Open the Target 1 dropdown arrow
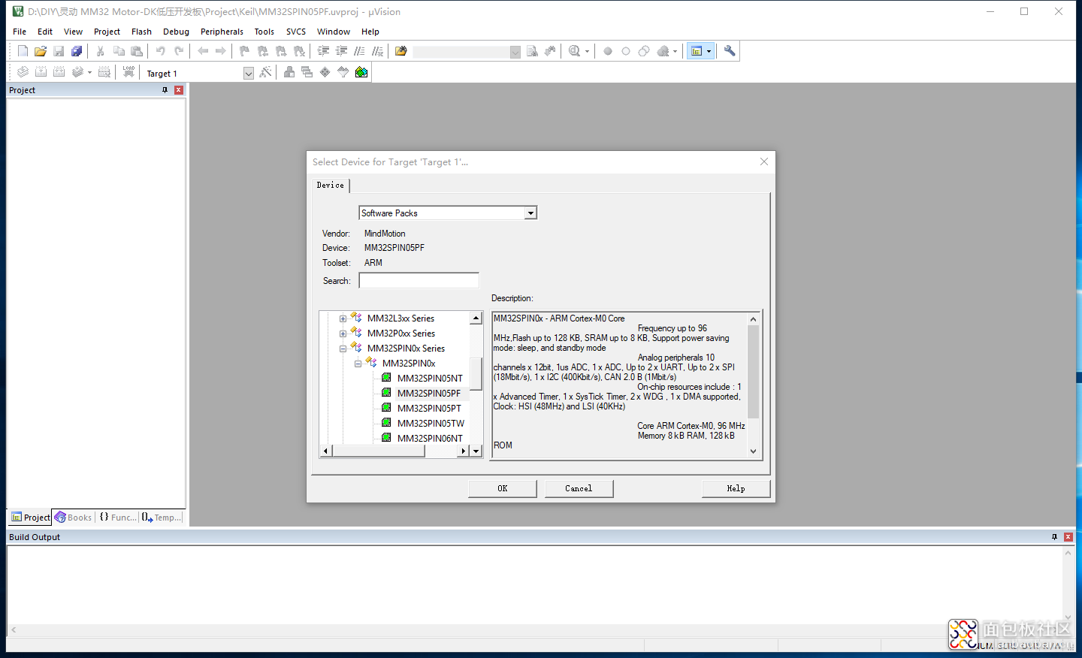This screenshot has width=1082, height=658. pos(249,74)
